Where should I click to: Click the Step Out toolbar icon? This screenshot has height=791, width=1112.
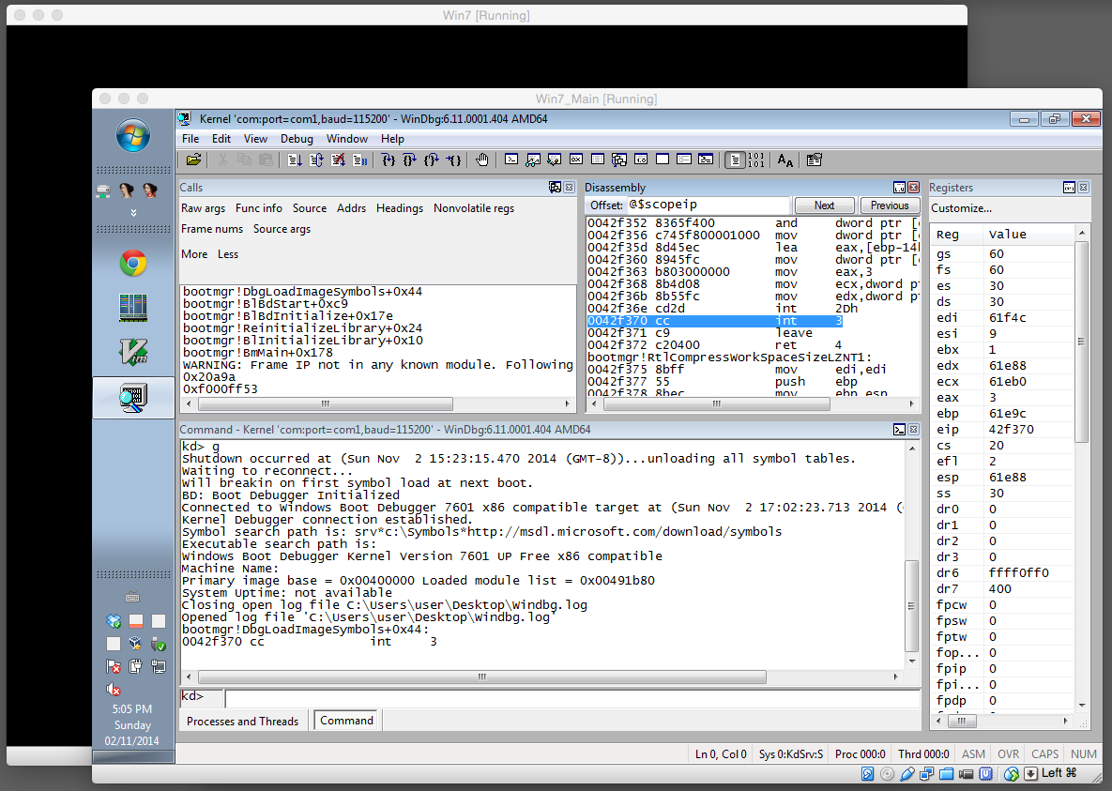click(x=431, y=160)
